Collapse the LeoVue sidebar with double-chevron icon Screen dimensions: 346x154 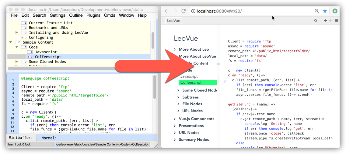(218, 64)
